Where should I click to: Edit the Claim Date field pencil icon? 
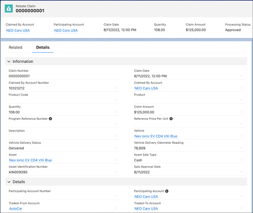tap(241, 75)
